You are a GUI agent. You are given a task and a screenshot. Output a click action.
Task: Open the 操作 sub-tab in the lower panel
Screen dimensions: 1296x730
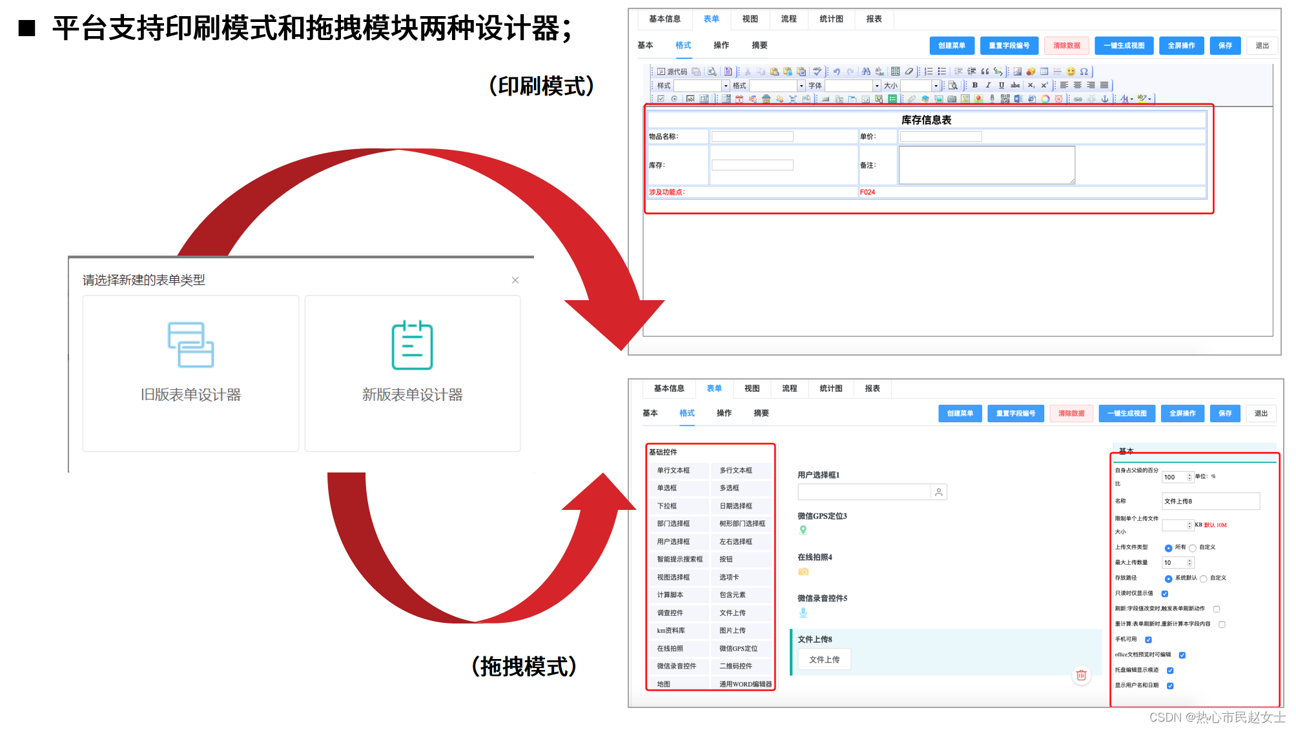point(724,413)
